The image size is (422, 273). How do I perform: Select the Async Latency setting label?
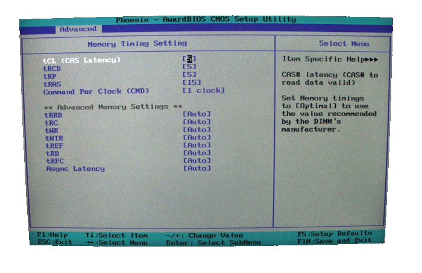click(x=75, y=169)
